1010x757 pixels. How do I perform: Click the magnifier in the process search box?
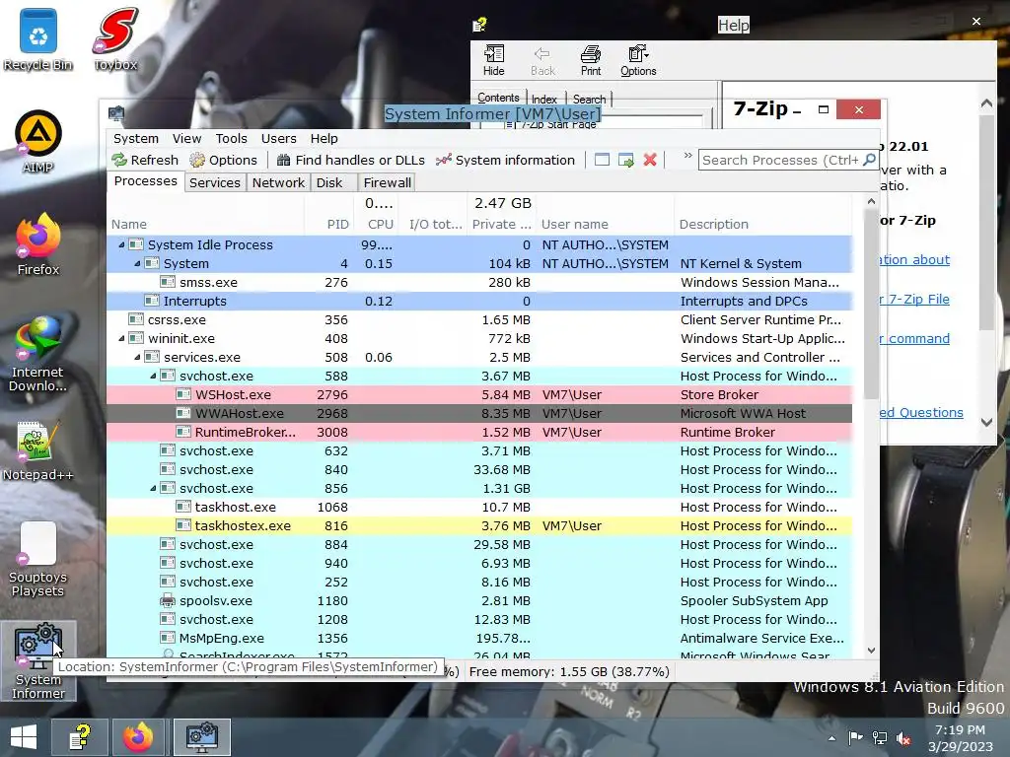pyautogui.click(x=869, y=160)
